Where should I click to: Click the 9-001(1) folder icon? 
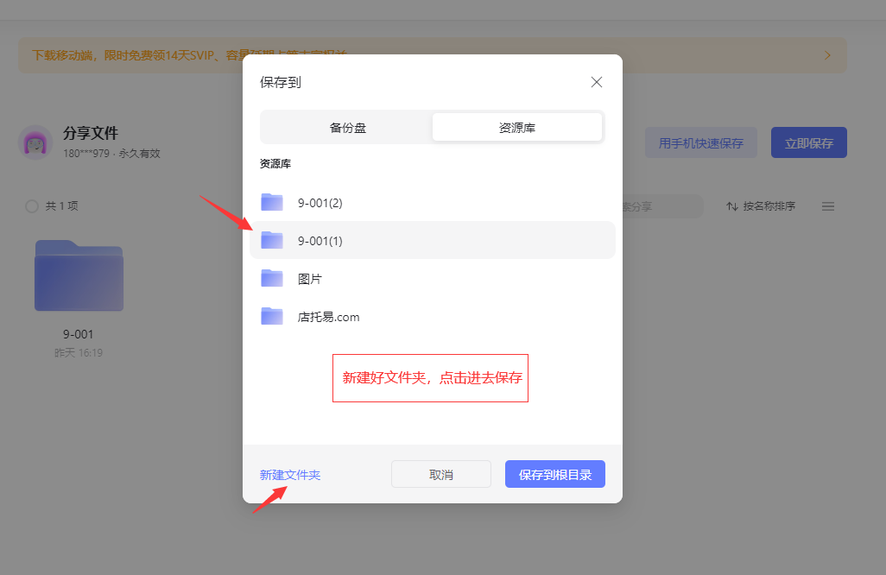[x=272, y=240]
